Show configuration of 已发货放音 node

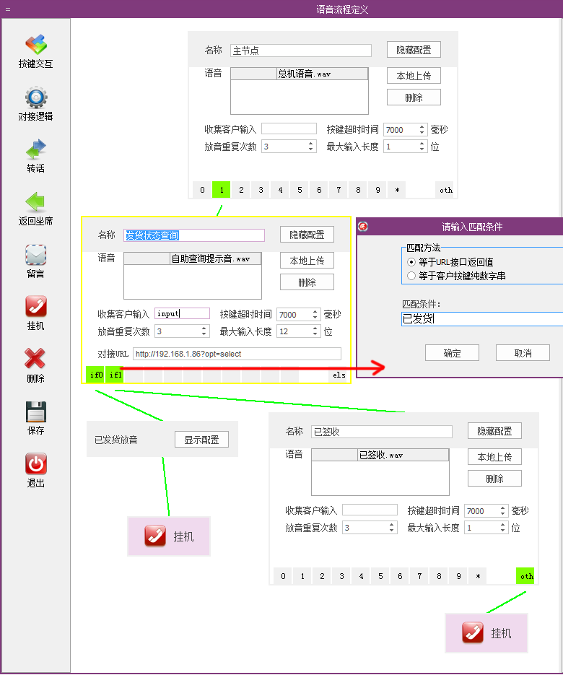(201, 440)
